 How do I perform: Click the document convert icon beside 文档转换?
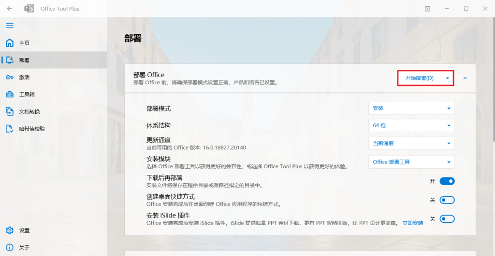(10, 111)
